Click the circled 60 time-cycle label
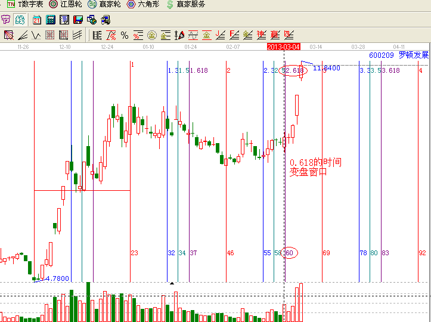 290,253
